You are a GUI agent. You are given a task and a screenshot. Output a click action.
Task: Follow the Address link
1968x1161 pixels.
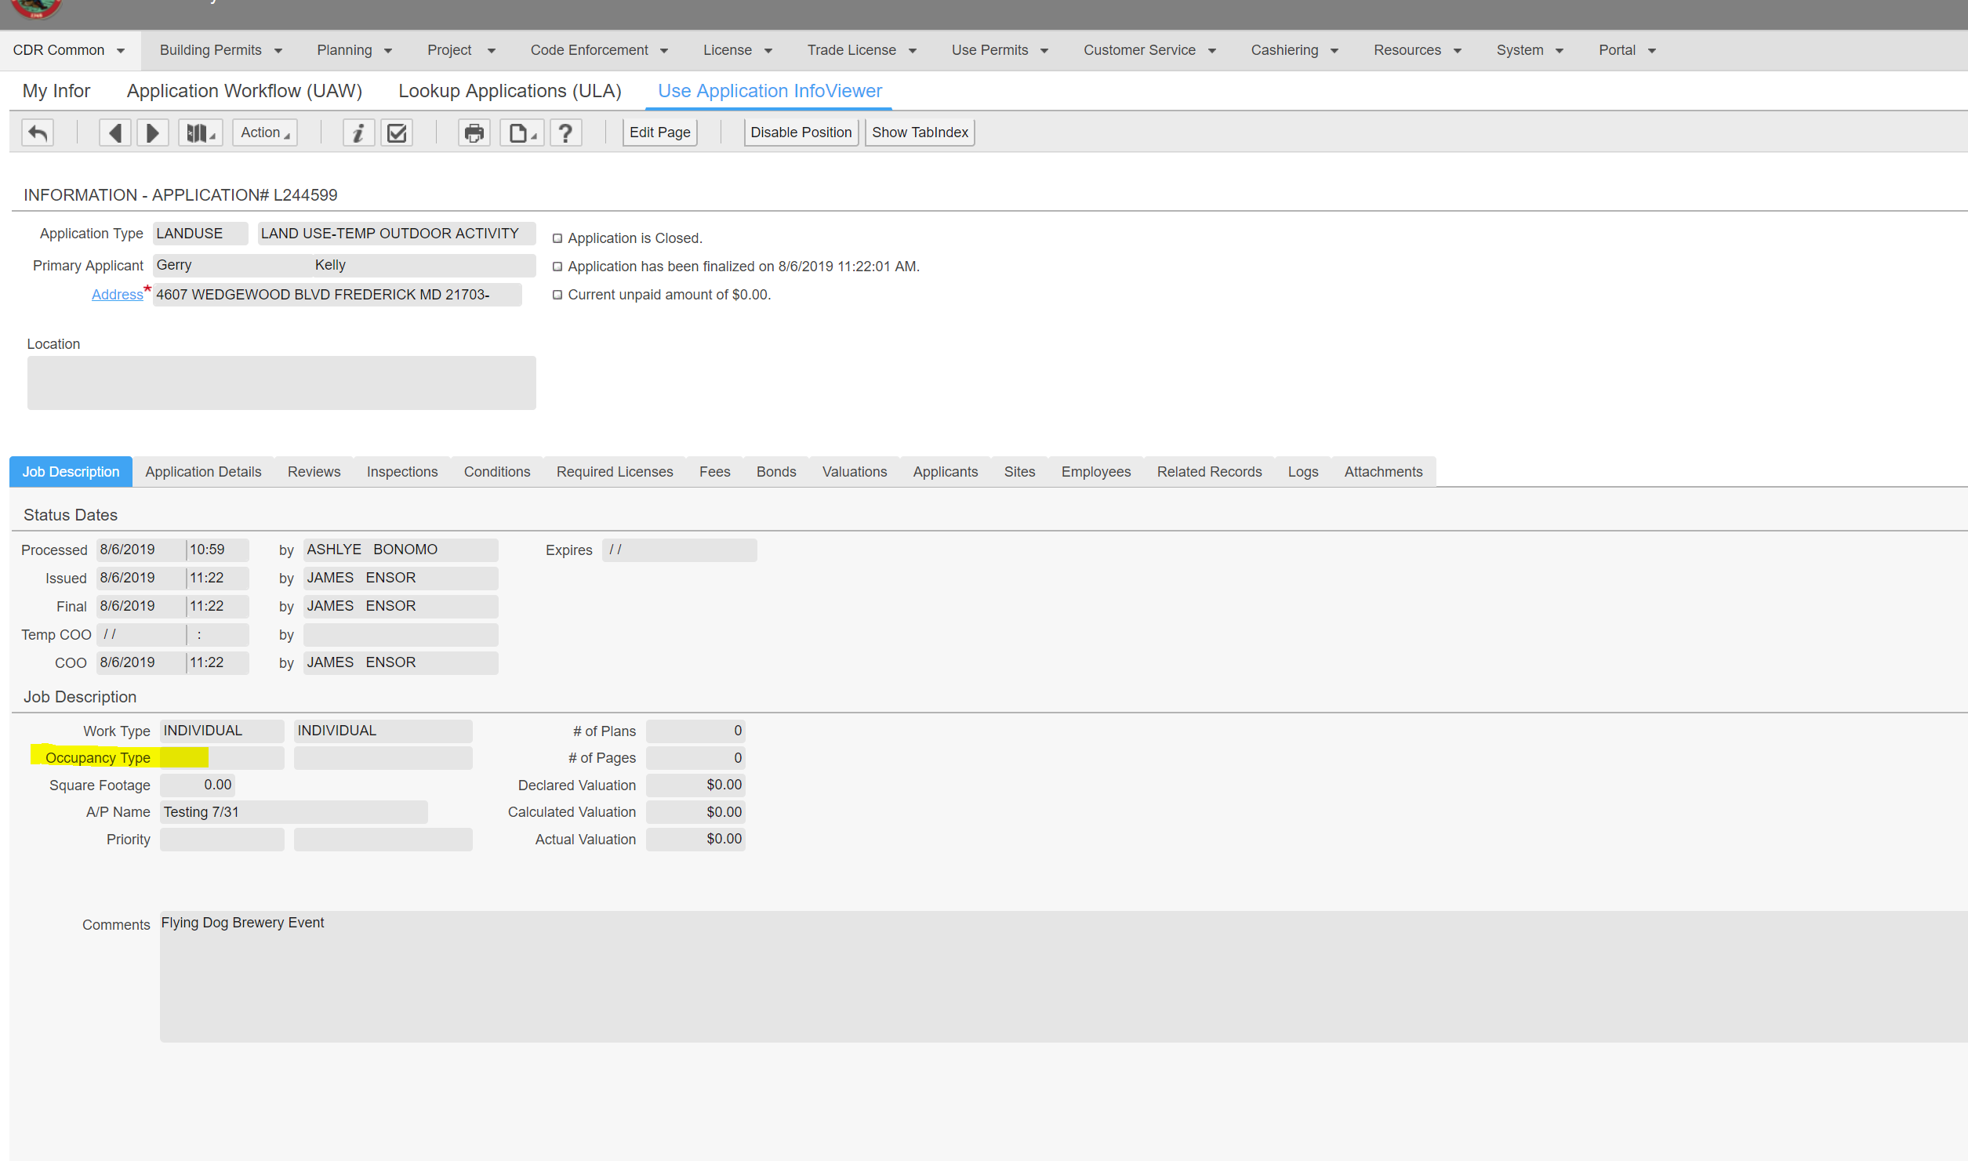(117, 295)
